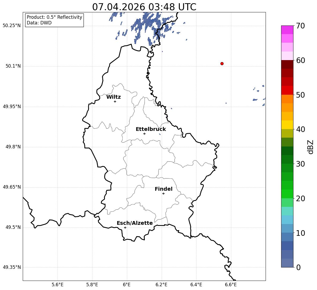The height and width of the screenshot is (290, 317).
Task: Click the Wiltz city label
Action: pyautogui.click(x=114, y=97)
